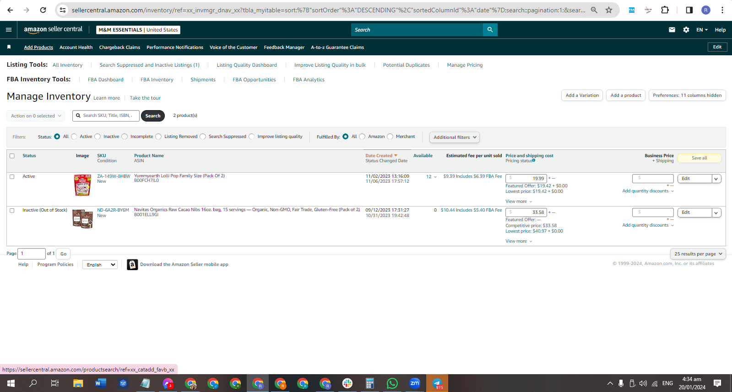Open the EN language selector

[x=702, y=30]
